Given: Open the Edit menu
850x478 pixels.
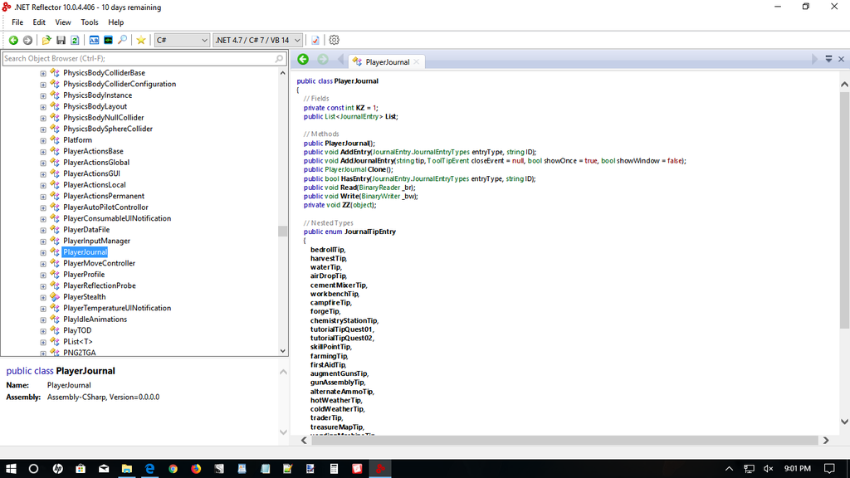Looking at the screenshot, I should coord(39,22).
